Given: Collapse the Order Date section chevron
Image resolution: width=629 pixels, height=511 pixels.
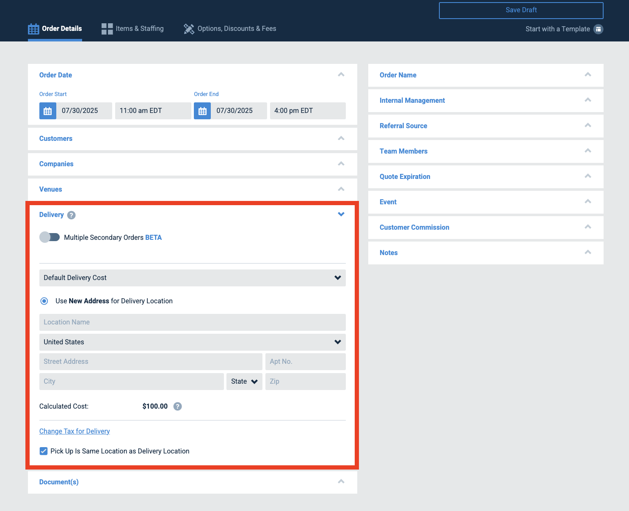Looking at the screenshot, I should (341, 74).
